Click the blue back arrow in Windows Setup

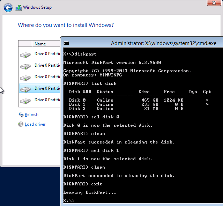[8, 8]
